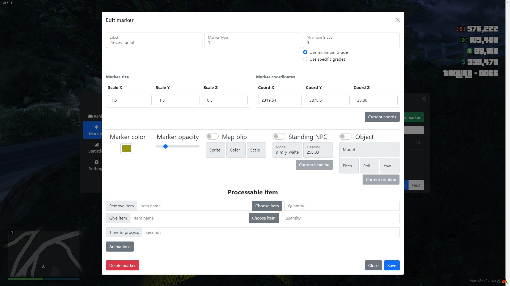Select Use specific grades radio button
The image size is (510, 286).
pyautogui.click(x=305, y=59)
